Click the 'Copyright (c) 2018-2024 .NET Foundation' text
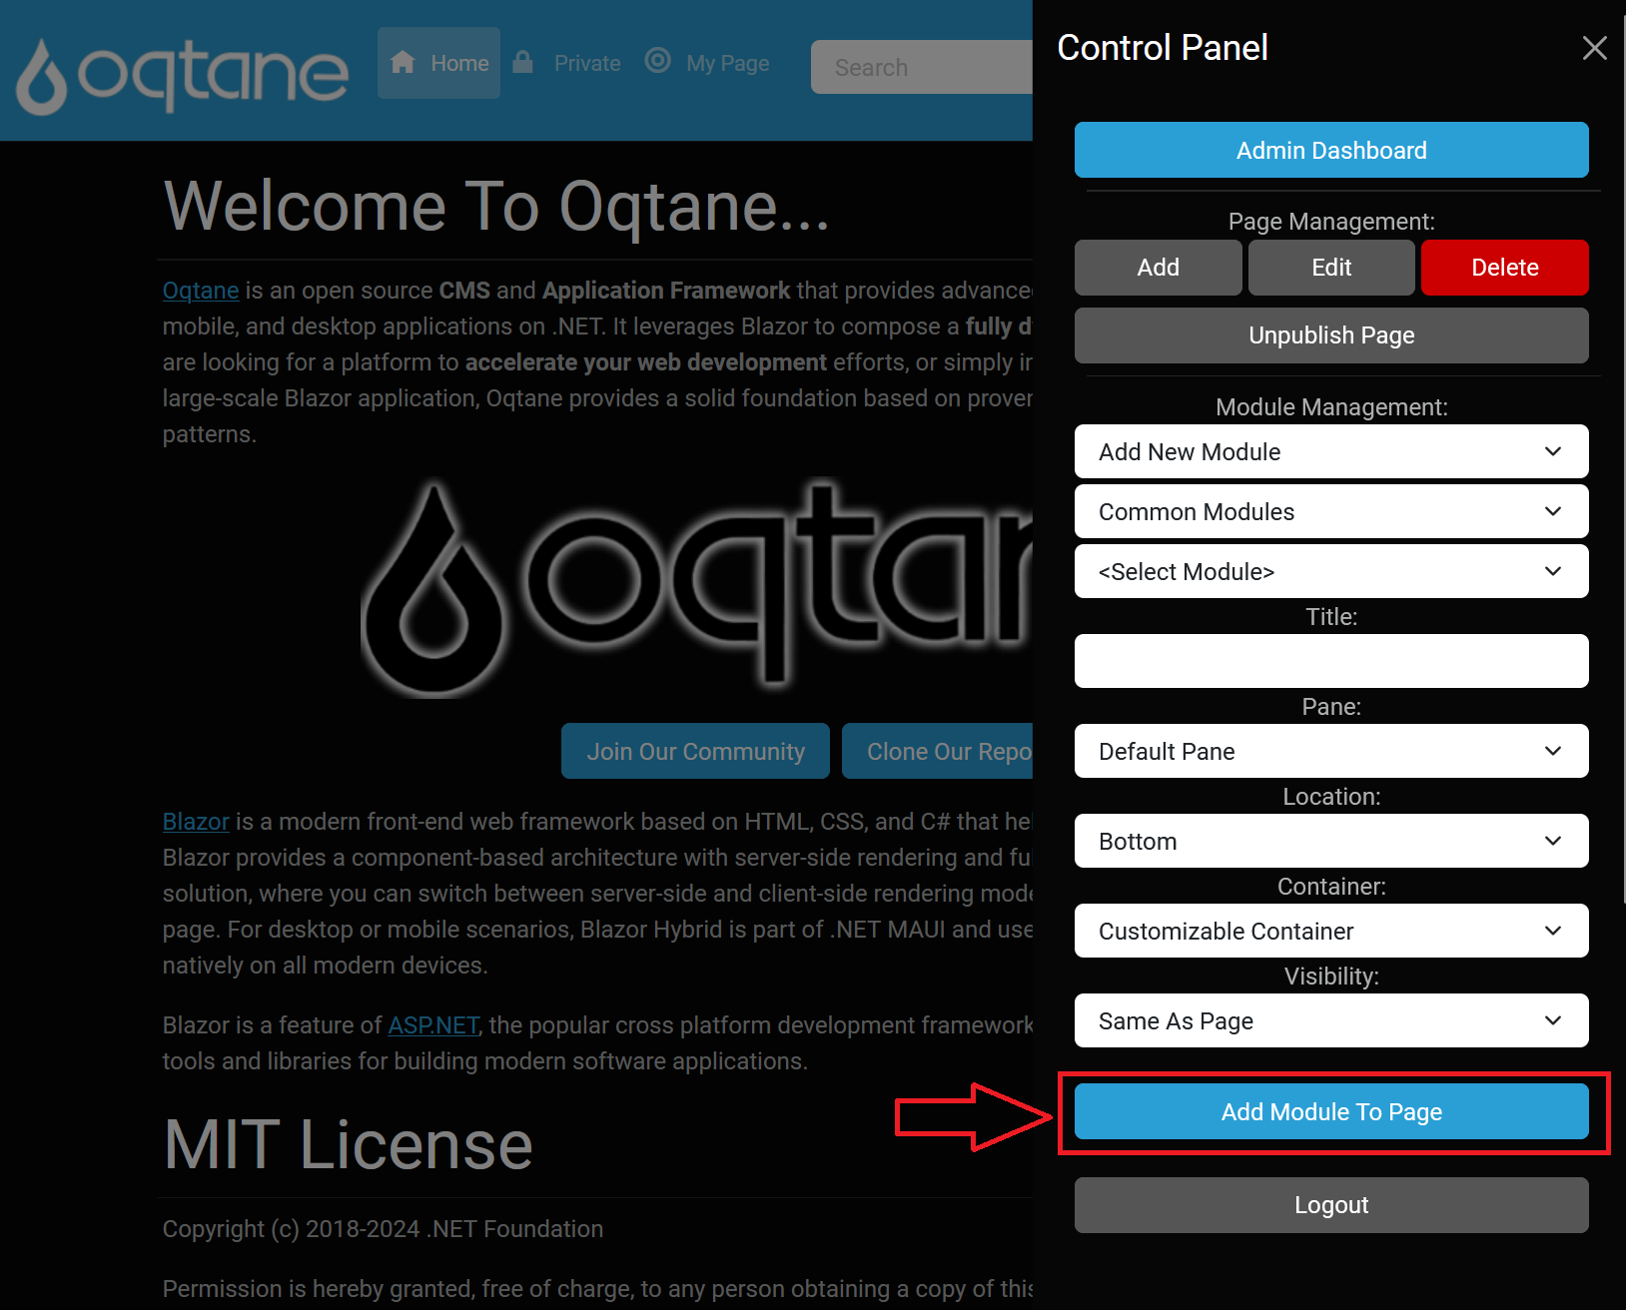This screenshot has height=1310, width=1626. pyautogui.click(x=383, y=1229)
